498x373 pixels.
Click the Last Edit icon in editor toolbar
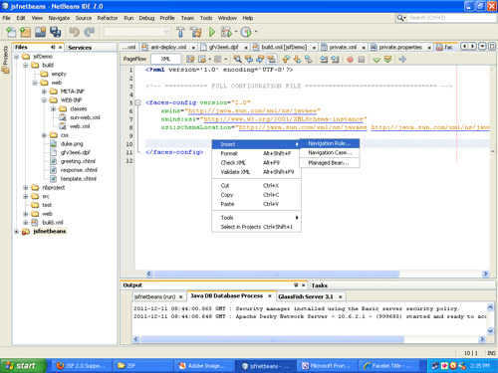190,60
